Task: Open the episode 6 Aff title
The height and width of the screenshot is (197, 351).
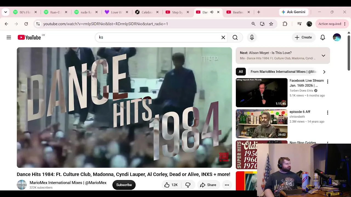Action: 300,112
